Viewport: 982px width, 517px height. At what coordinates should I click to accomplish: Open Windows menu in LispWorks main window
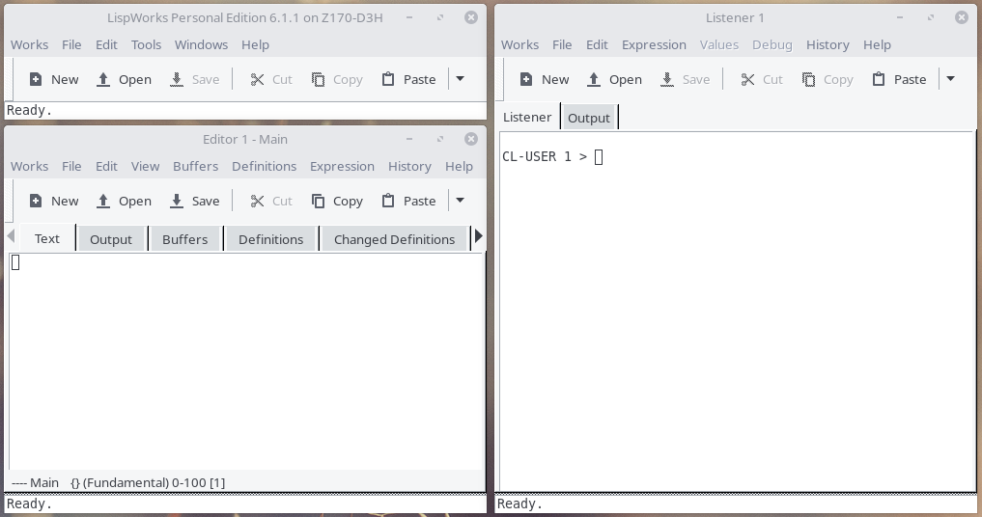pos(201,45)
